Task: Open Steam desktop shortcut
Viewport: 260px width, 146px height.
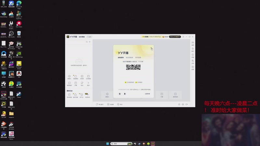Action: point(19,95)
